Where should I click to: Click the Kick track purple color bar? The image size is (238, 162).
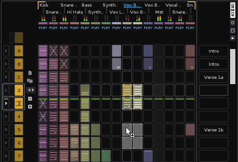click(x=43, y=23)
